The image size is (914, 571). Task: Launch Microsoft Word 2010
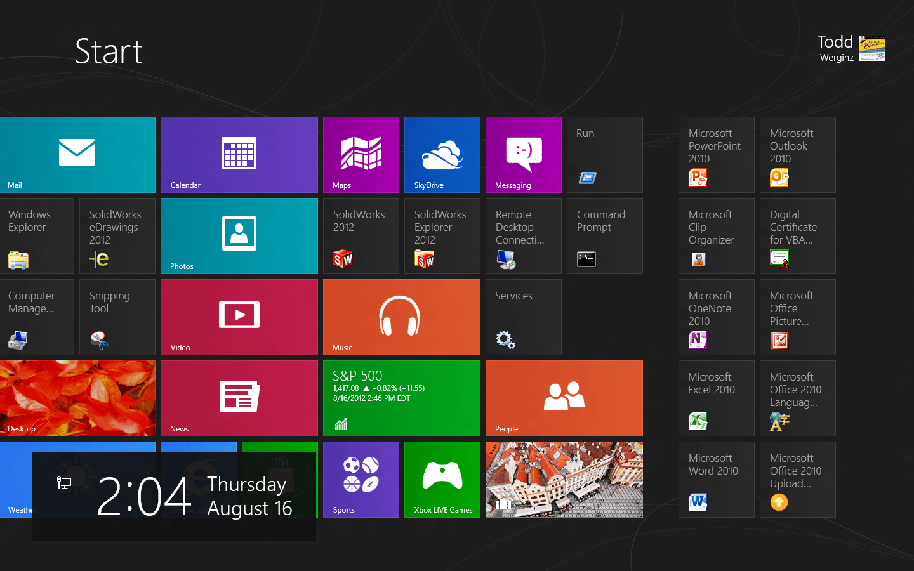pyautogui.click(x=716, y=480)
